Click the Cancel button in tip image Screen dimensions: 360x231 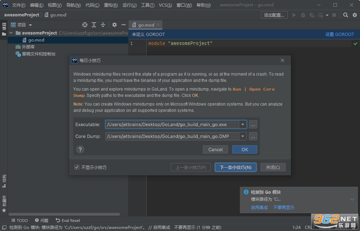tap(215, 149)
